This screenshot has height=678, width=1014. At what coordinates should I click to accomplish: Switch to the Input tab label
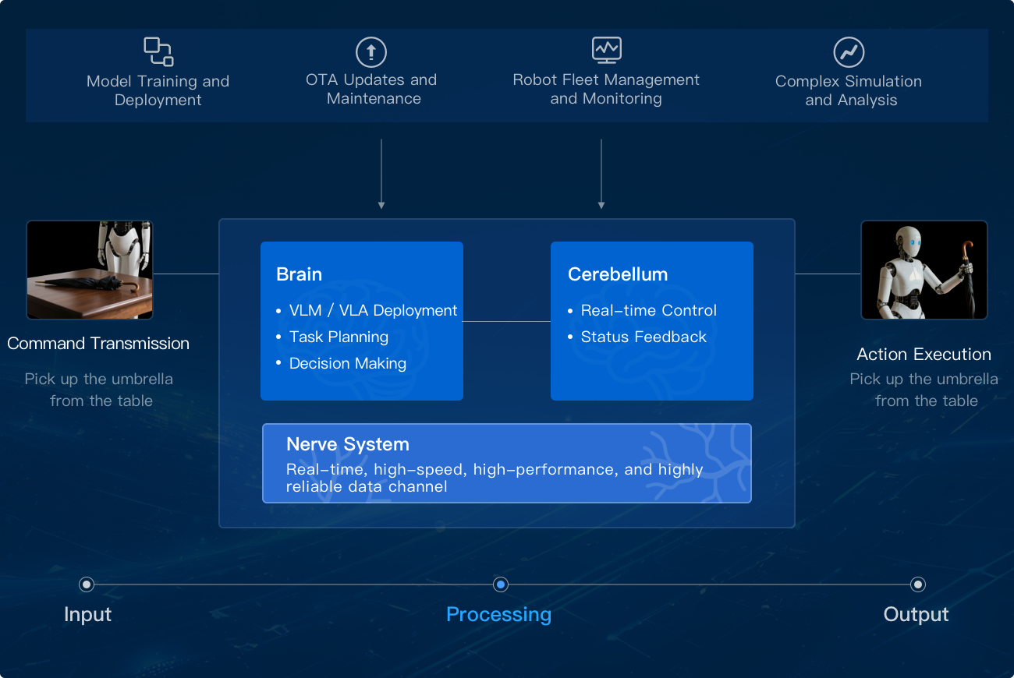point(87,614)
